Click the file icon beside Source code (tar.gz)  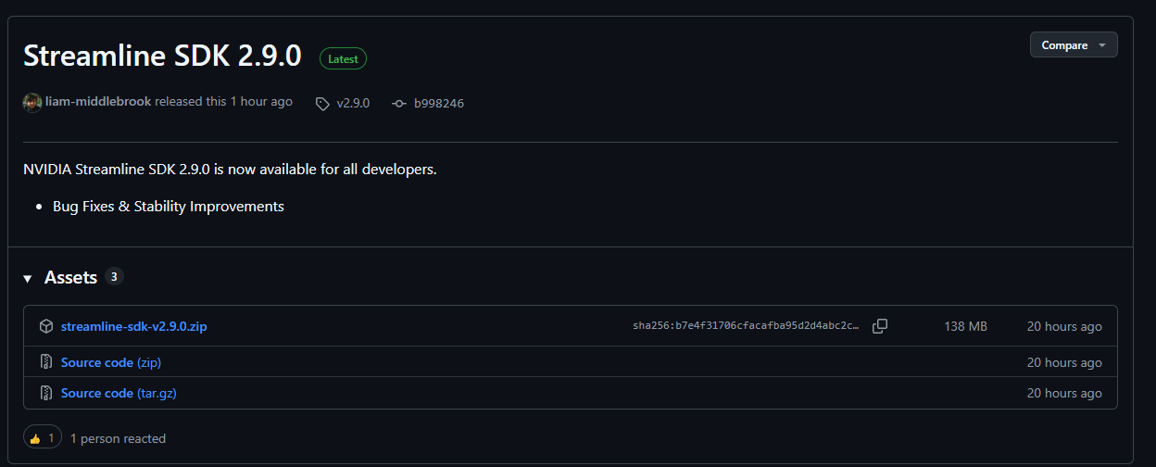click(46, 393)
